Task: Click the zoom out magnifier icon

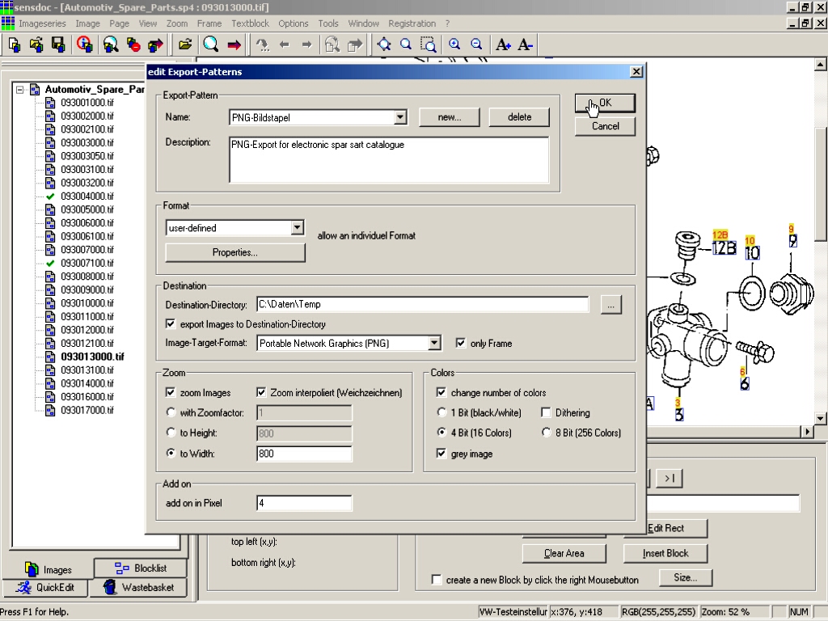Action: point(476,44)
